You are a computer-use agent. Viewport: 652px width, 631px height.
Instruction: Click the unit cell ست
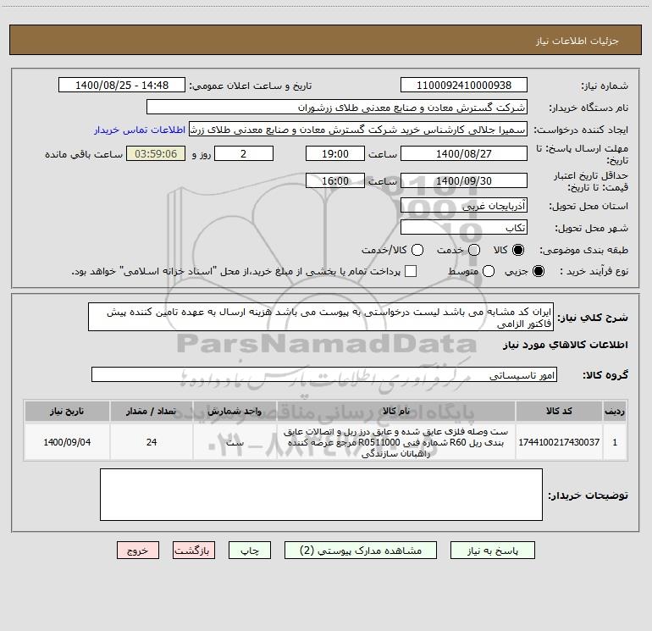(x=235, y=442)
